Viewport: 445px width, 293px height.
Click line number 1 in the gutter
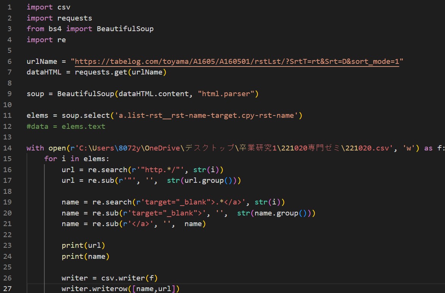[9, 7]
